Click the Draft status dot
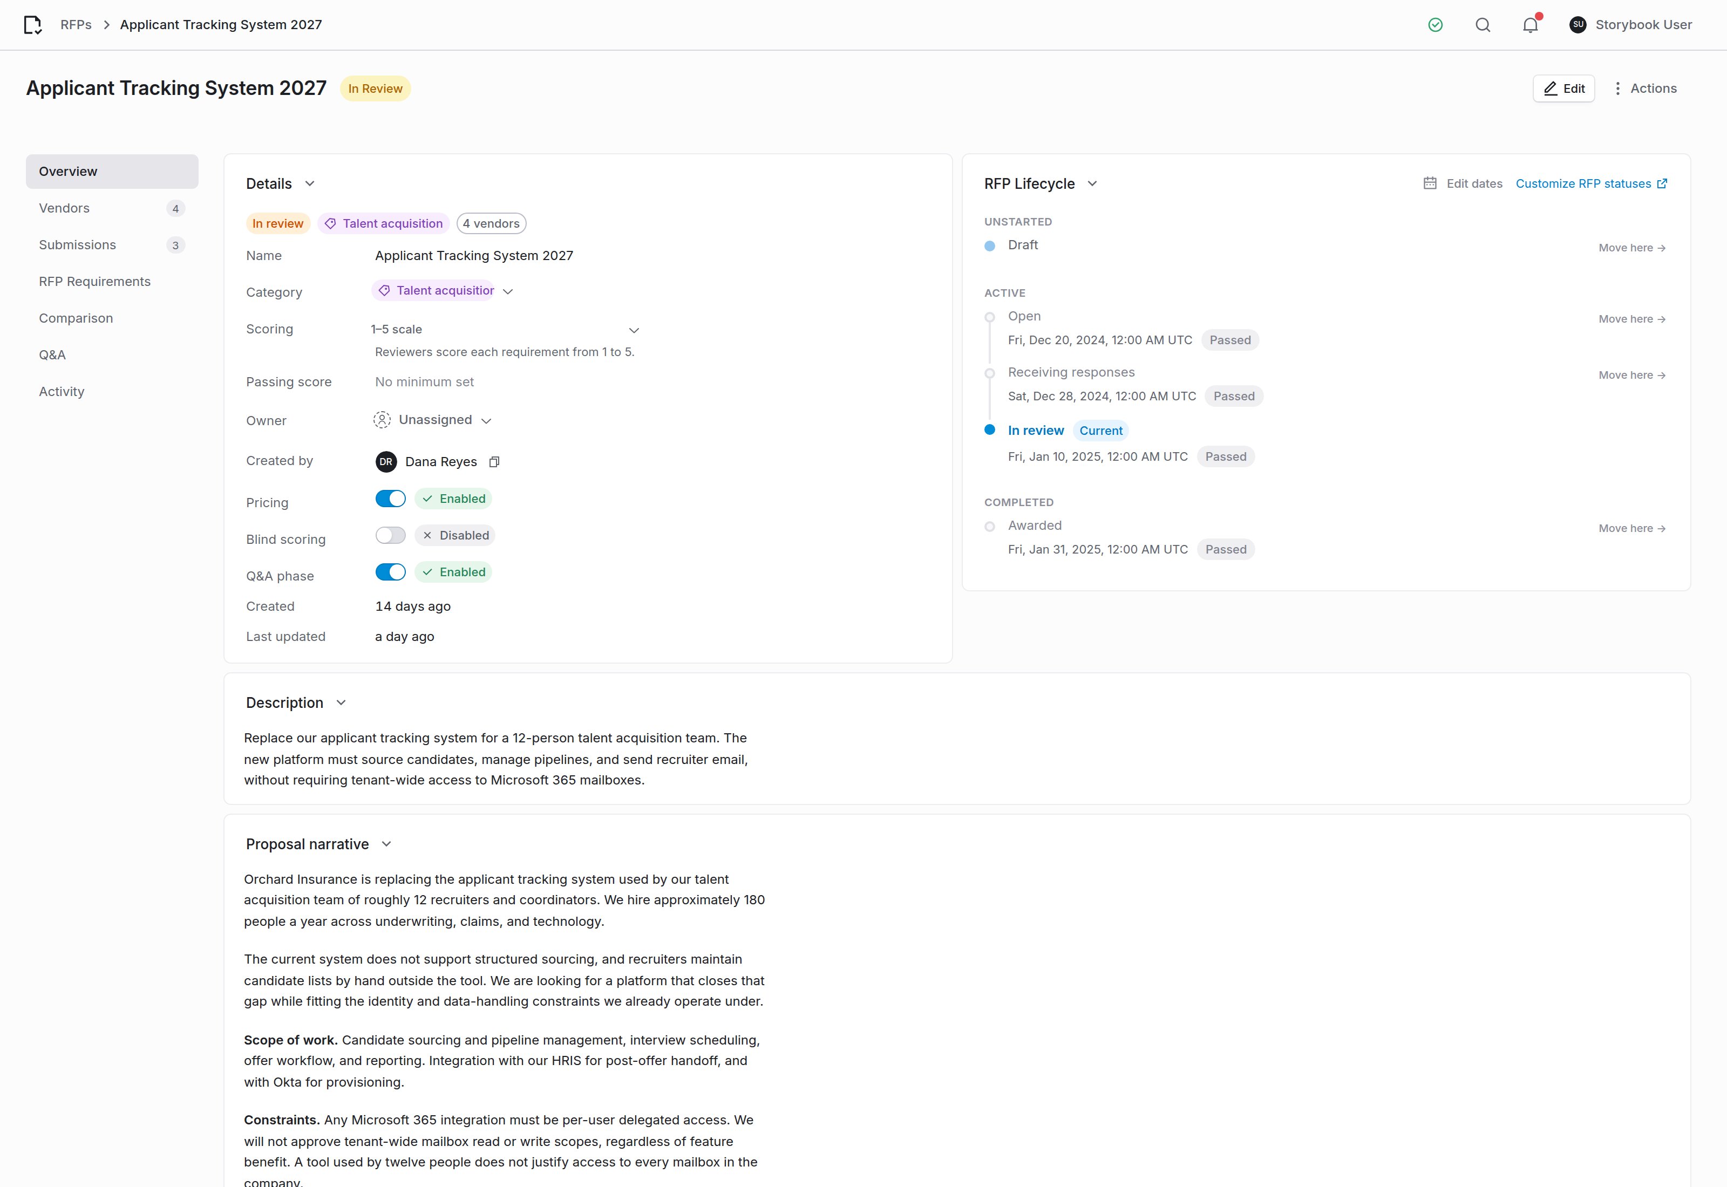1727x1187 pixels. point(989,246)
